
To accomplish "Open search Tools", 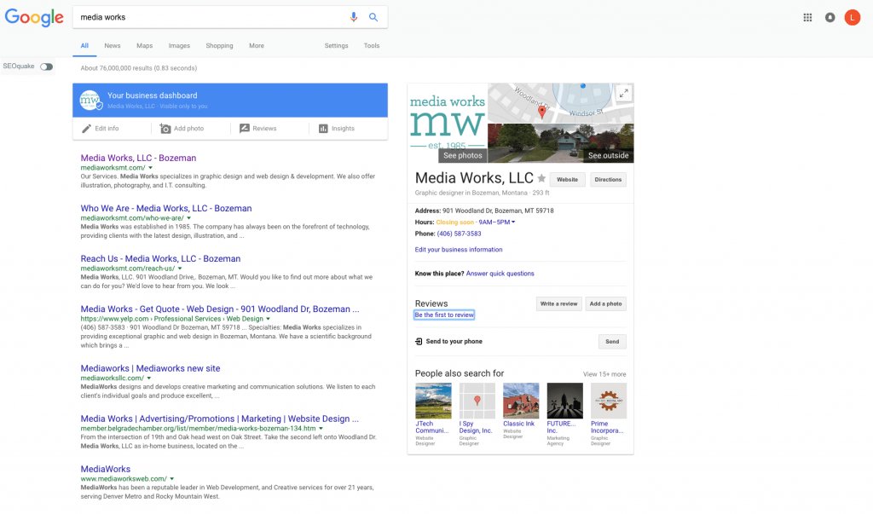I will [372, 46].
